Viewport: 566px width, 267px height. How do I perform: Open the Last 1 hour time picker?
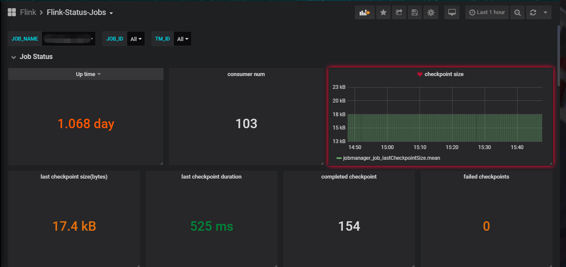487,12
